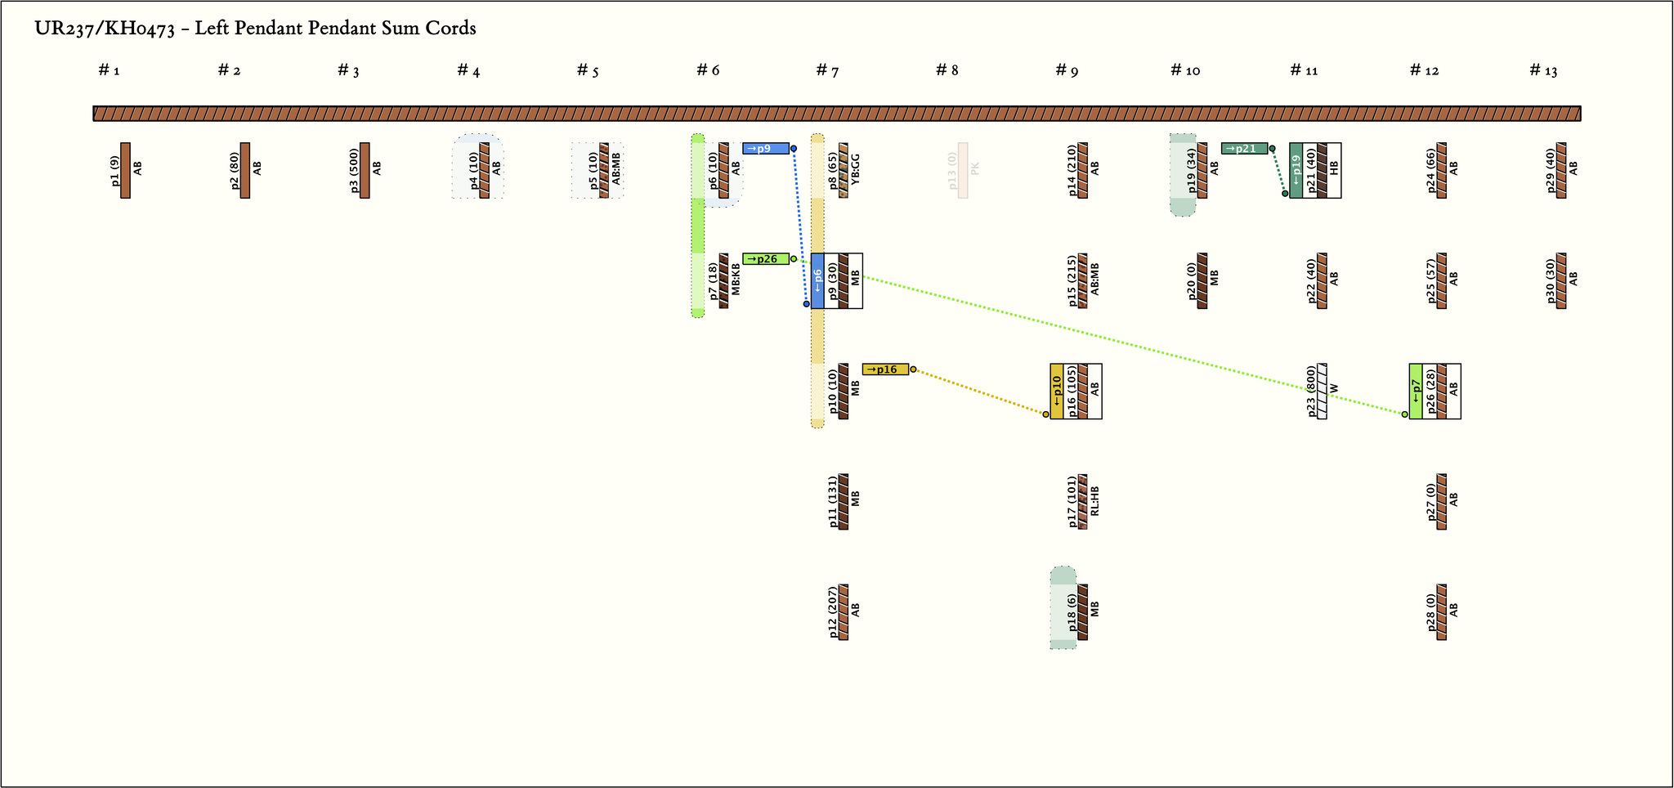The height and width of the screenshot is (788, 1674).
Task: Click the ←p19 green incoming marker
Action: click(x=1296, y=170)
